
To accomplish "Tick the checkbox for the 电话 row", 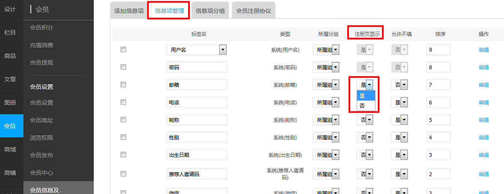I will click(x=123, y=102).
